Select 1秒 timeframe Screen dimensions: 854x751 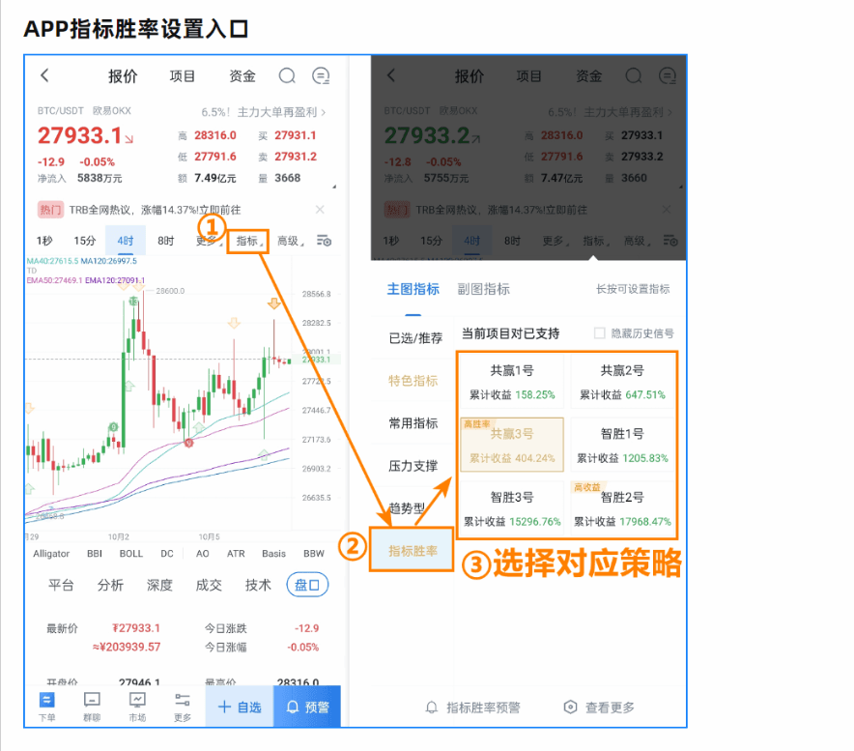click(44, 241)
